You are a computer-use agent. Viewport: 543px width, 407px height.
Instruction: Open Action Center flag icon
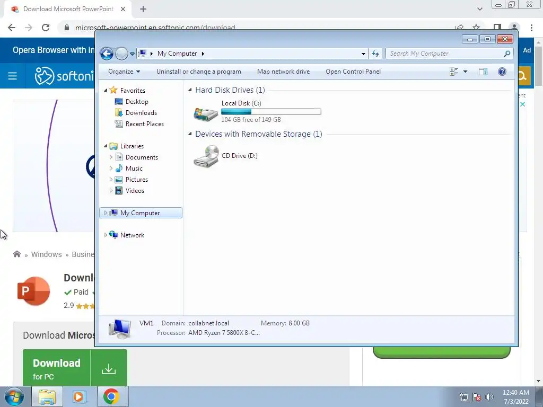tap(477, 397)
